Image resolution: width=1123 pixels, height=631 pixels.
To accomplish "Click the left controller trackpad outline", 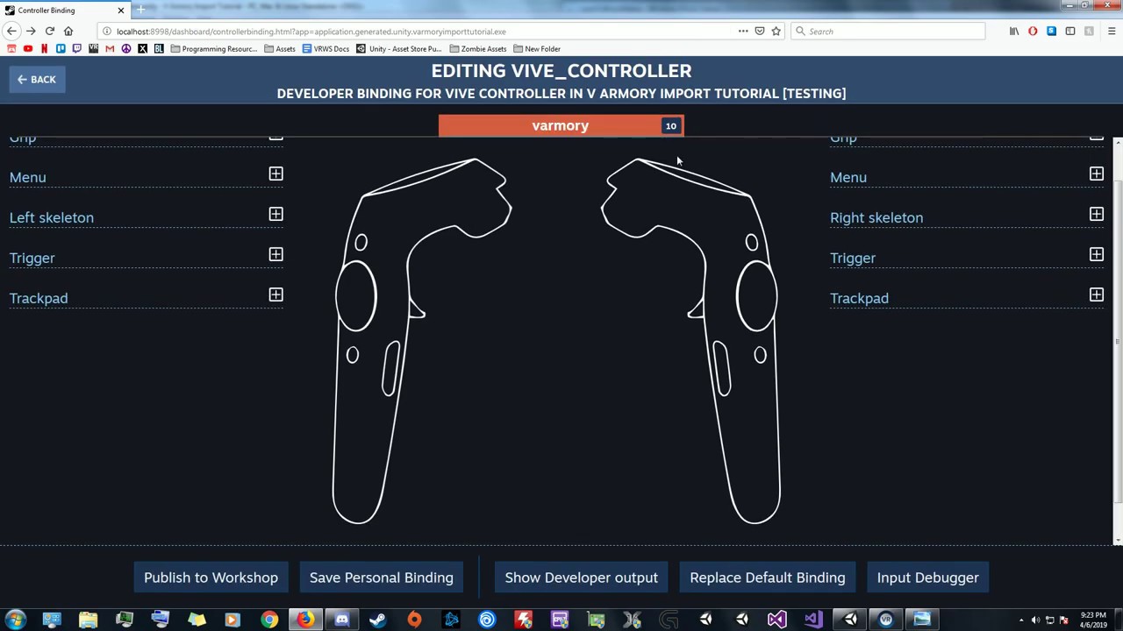I will point(356,296).
